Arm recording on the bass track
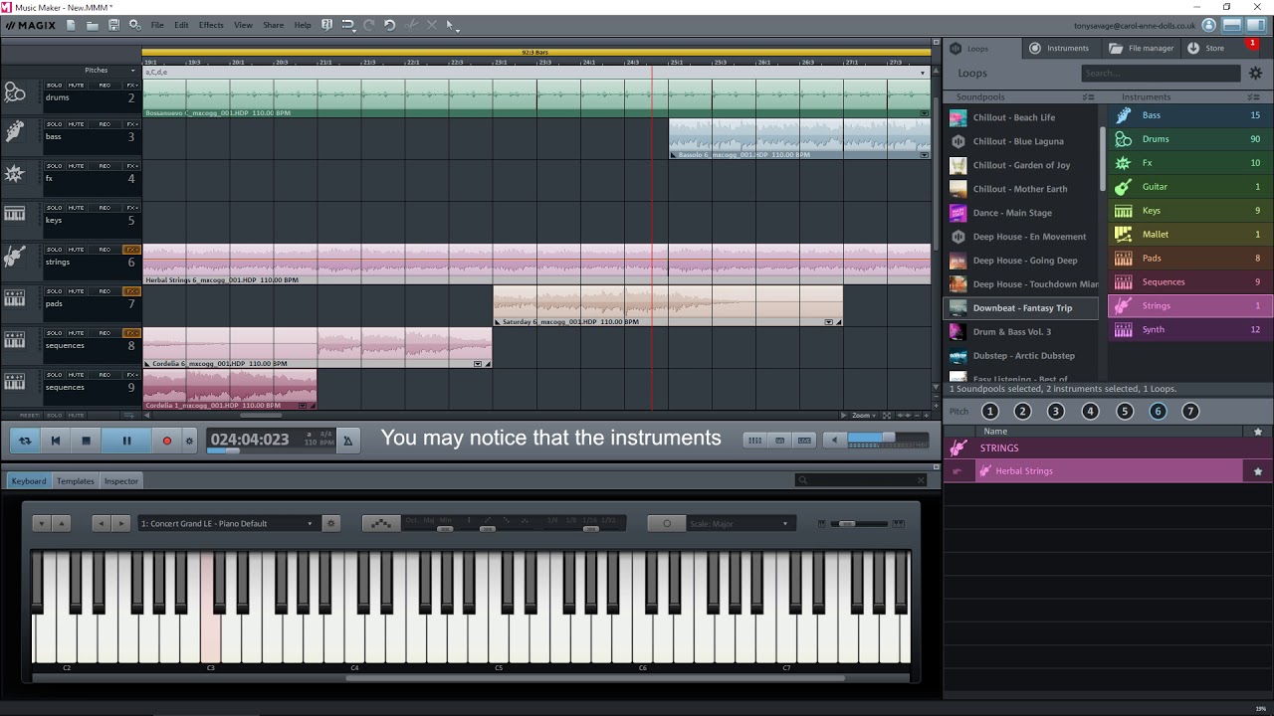 coord(105,124)
